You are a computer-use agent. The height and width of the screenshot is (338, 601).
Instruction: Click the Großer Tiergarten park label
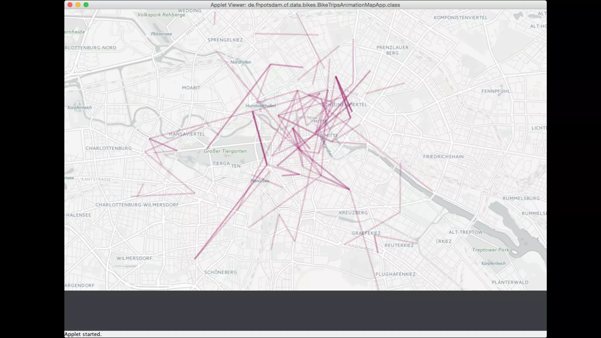(225, 151)
